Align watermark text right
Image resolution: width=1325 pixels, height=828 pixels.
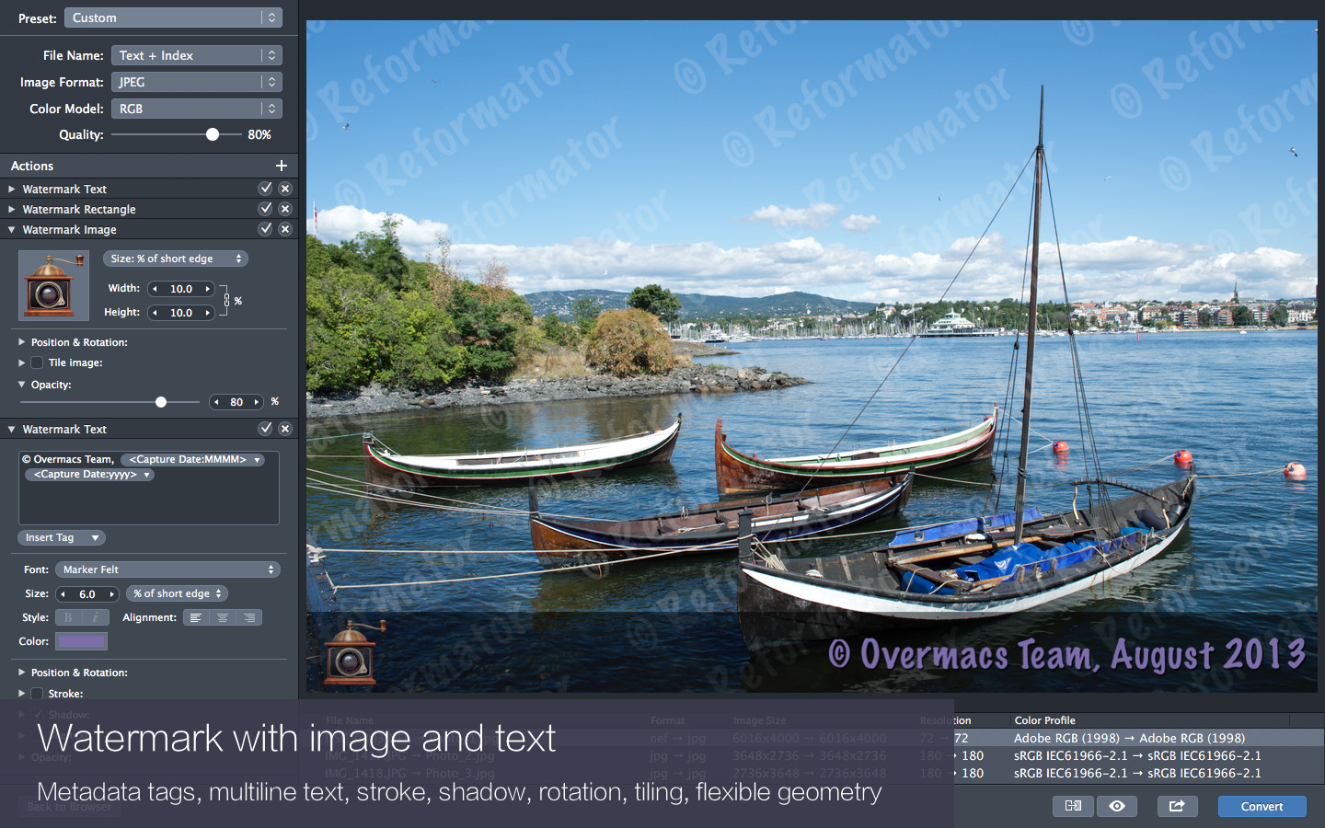pos(249,617)
